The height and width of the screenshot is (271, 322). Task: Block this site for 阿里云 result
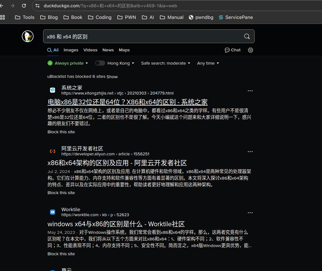pos(61,193)
